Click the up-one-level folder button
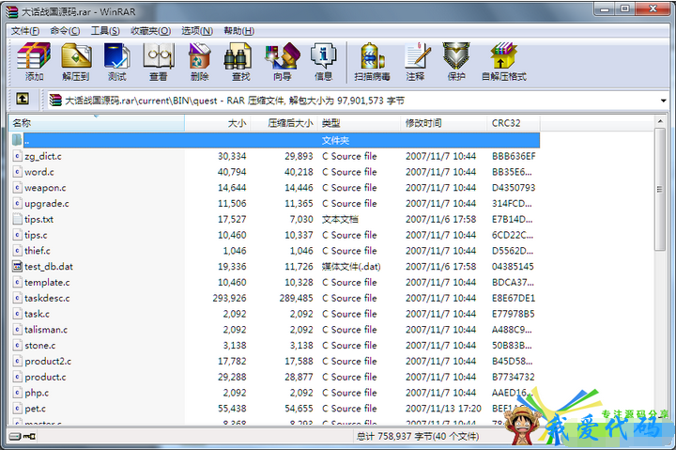The image size is (676, 450). tap(23, 100)
